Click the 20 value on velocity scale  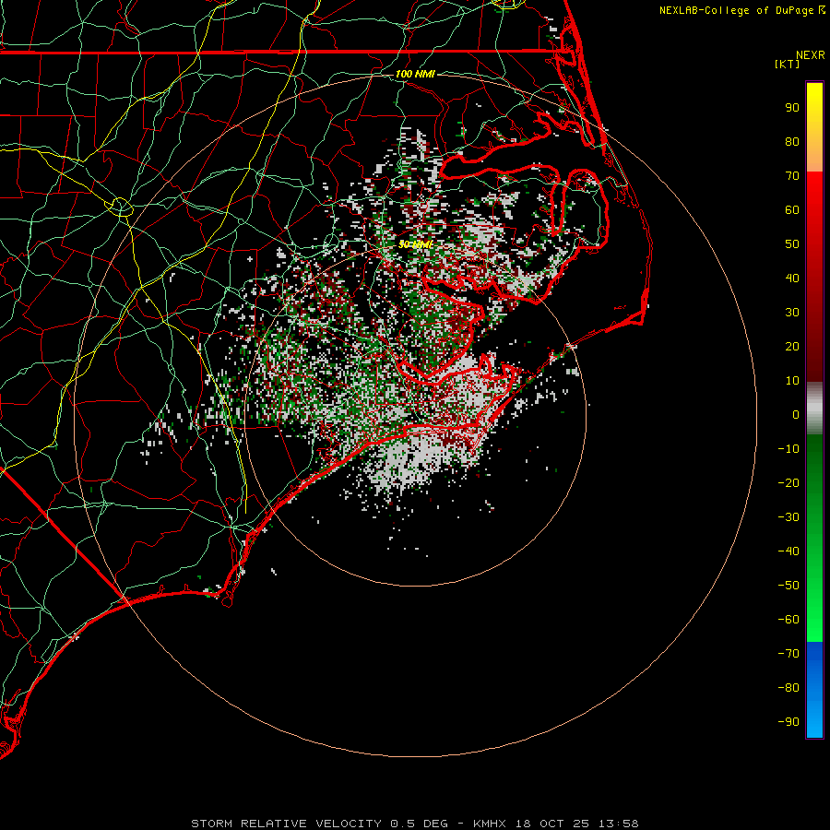tap(792, 346)
